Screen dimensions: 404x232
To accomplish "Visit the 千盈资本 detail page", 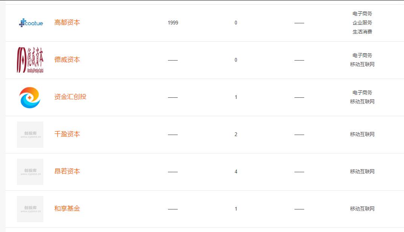I will coord(67,134).
